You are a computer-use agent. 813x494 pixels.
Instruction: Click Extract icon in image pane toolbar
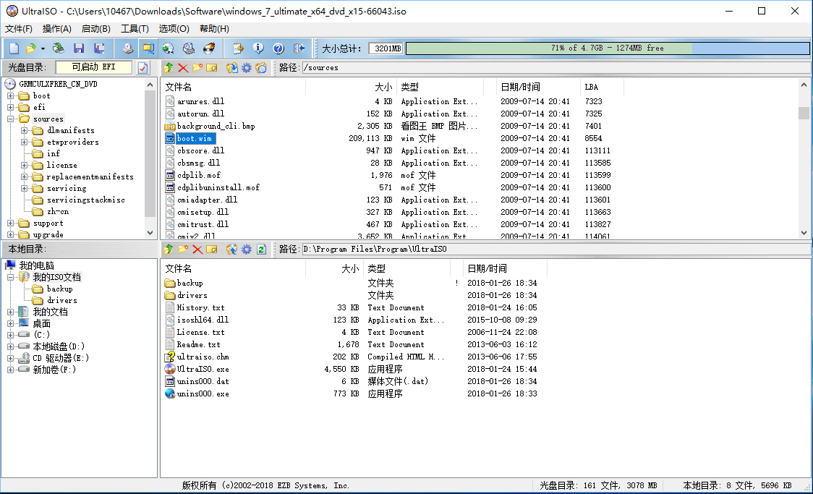click(x=231, y=68)
